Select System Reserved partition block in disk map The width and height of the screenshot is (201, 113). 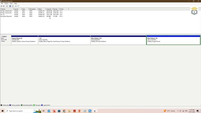pos(24,40)
